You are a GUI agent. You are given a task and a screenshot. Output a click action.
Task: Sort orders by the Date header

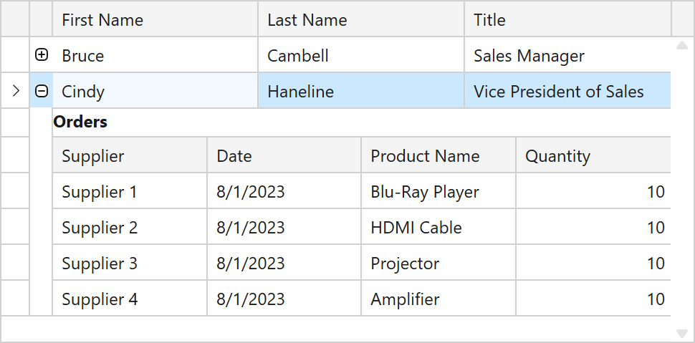(x=284, y=156)
